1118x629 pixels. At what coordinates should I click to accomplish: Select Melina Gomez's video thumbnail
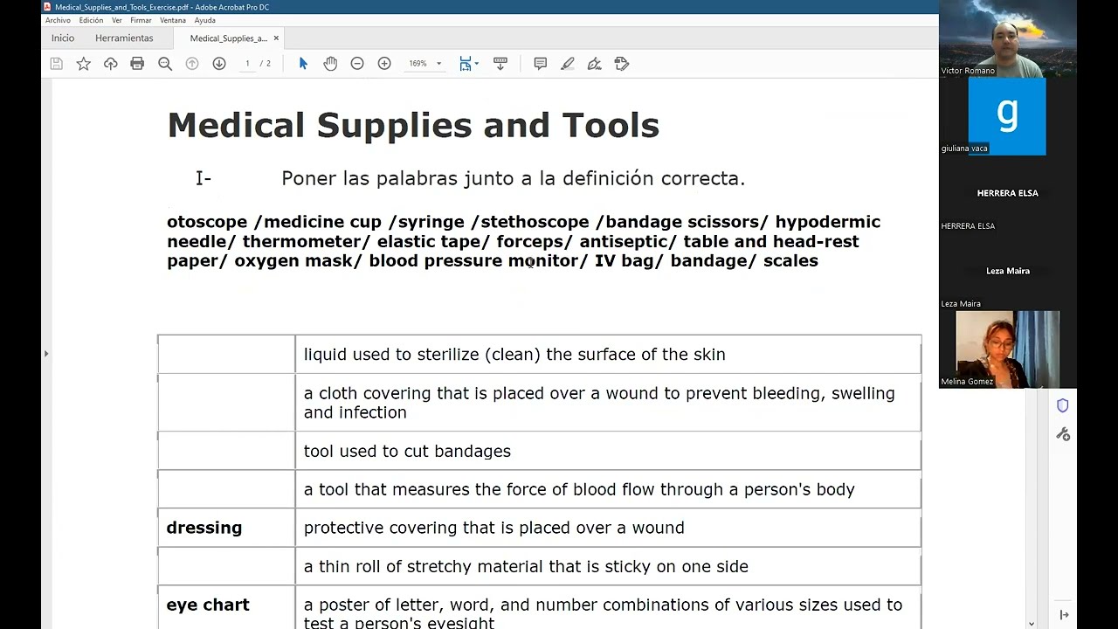(1008, 349)
